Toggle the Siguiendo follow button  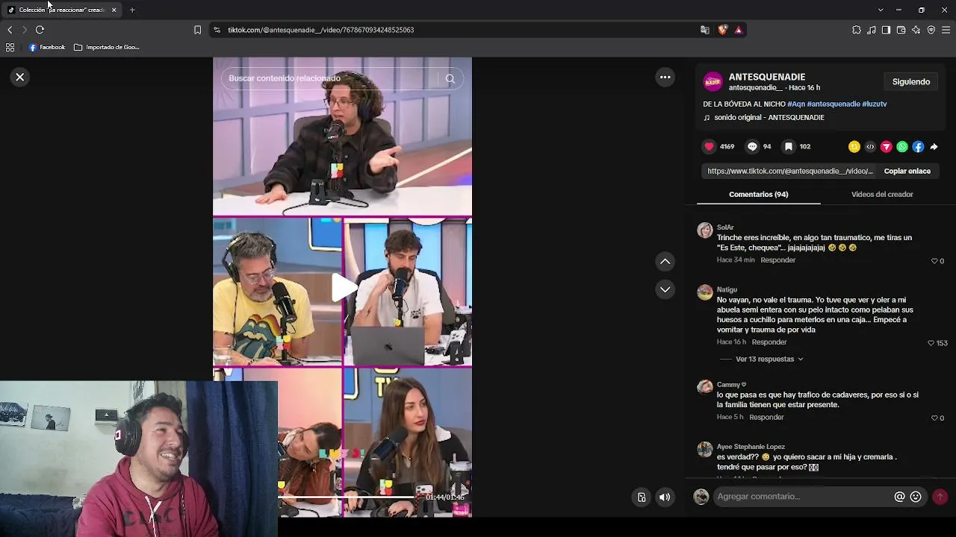click(911, 82)
